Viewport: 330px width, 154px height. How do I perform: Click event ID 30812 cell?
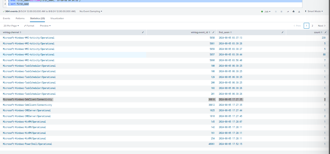212,105
